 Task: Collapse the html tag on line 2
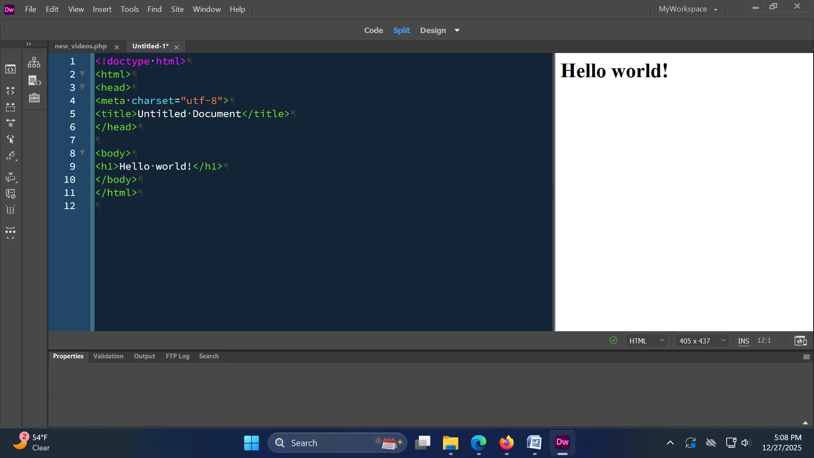(82, 74)
